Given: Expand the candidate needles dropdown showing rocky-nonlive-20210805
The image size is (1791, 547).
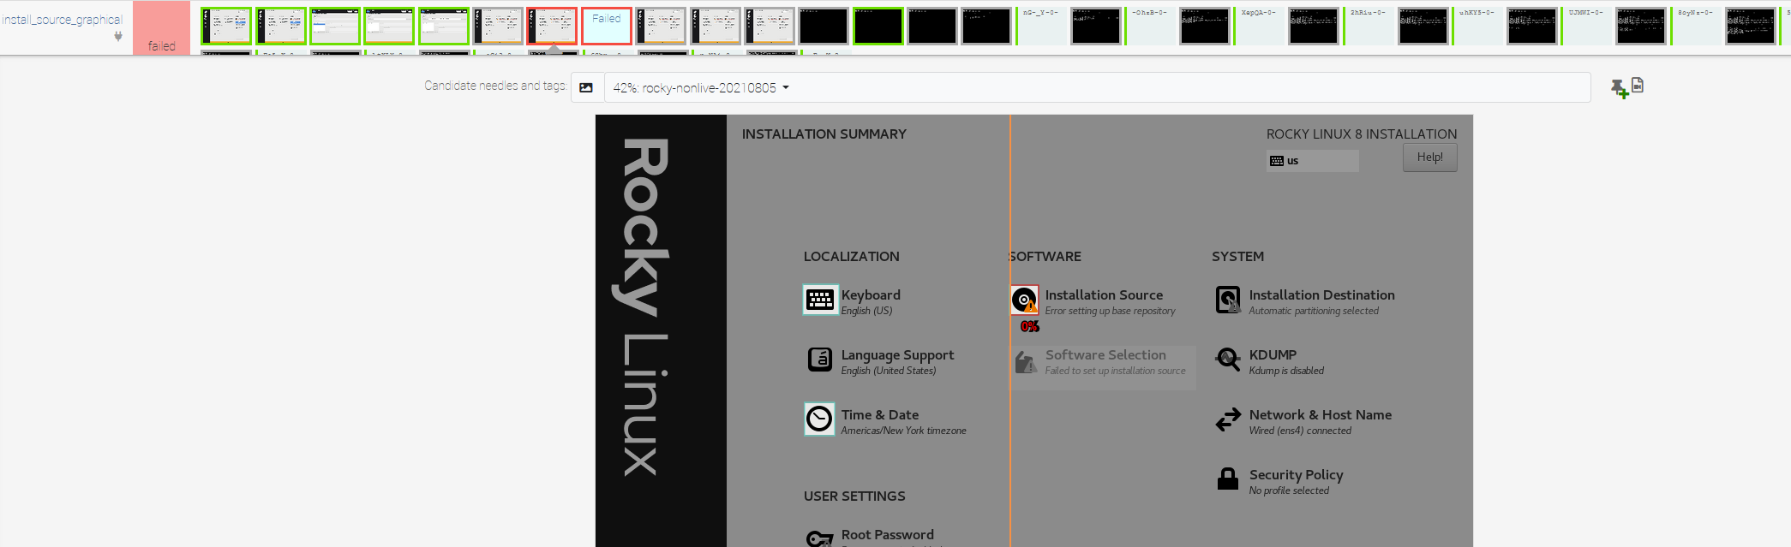Looking at the screenshot, I should 1097,87.
